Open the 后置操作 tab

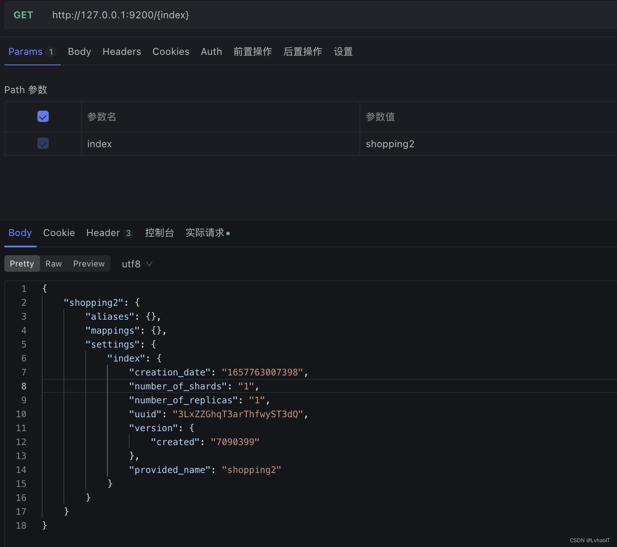pos(303,52)
